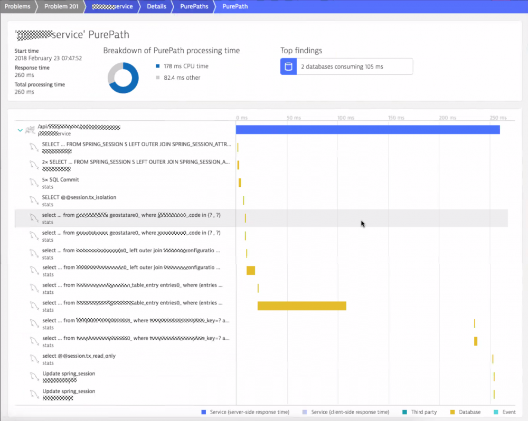This screenshot has width=528, height=421.
Task: Toggle the Event legend entry
Action: coord(508,412)
